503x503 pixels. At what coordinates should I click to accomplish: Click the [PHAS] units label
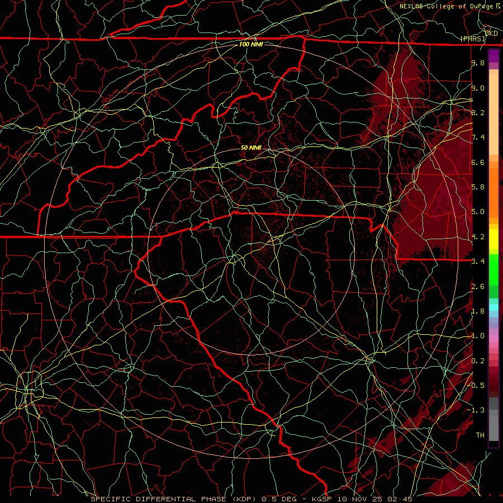(x=472, y=39)
